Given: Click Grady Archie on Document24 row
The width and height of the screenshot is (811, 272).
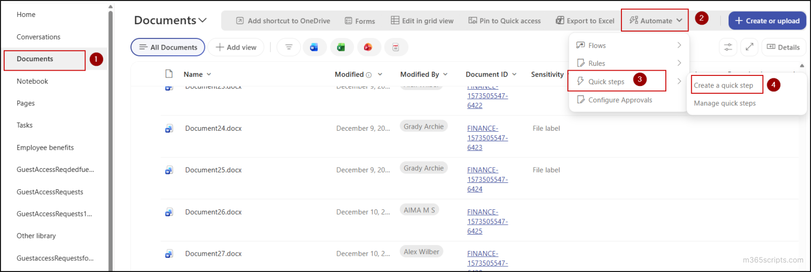Looking at the screenshot, I should (x=423, y=126).
